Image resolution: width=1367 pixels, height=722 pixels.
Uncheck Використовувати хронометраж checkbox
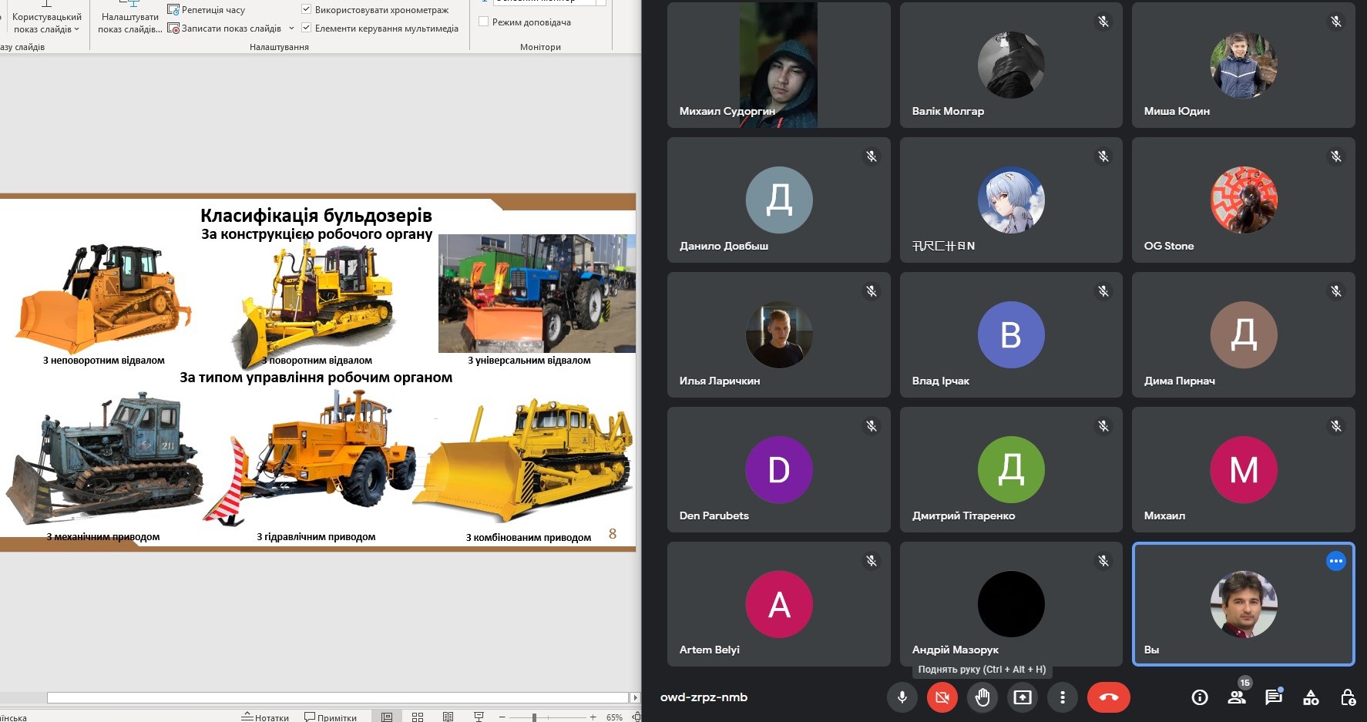pos(307,10)
